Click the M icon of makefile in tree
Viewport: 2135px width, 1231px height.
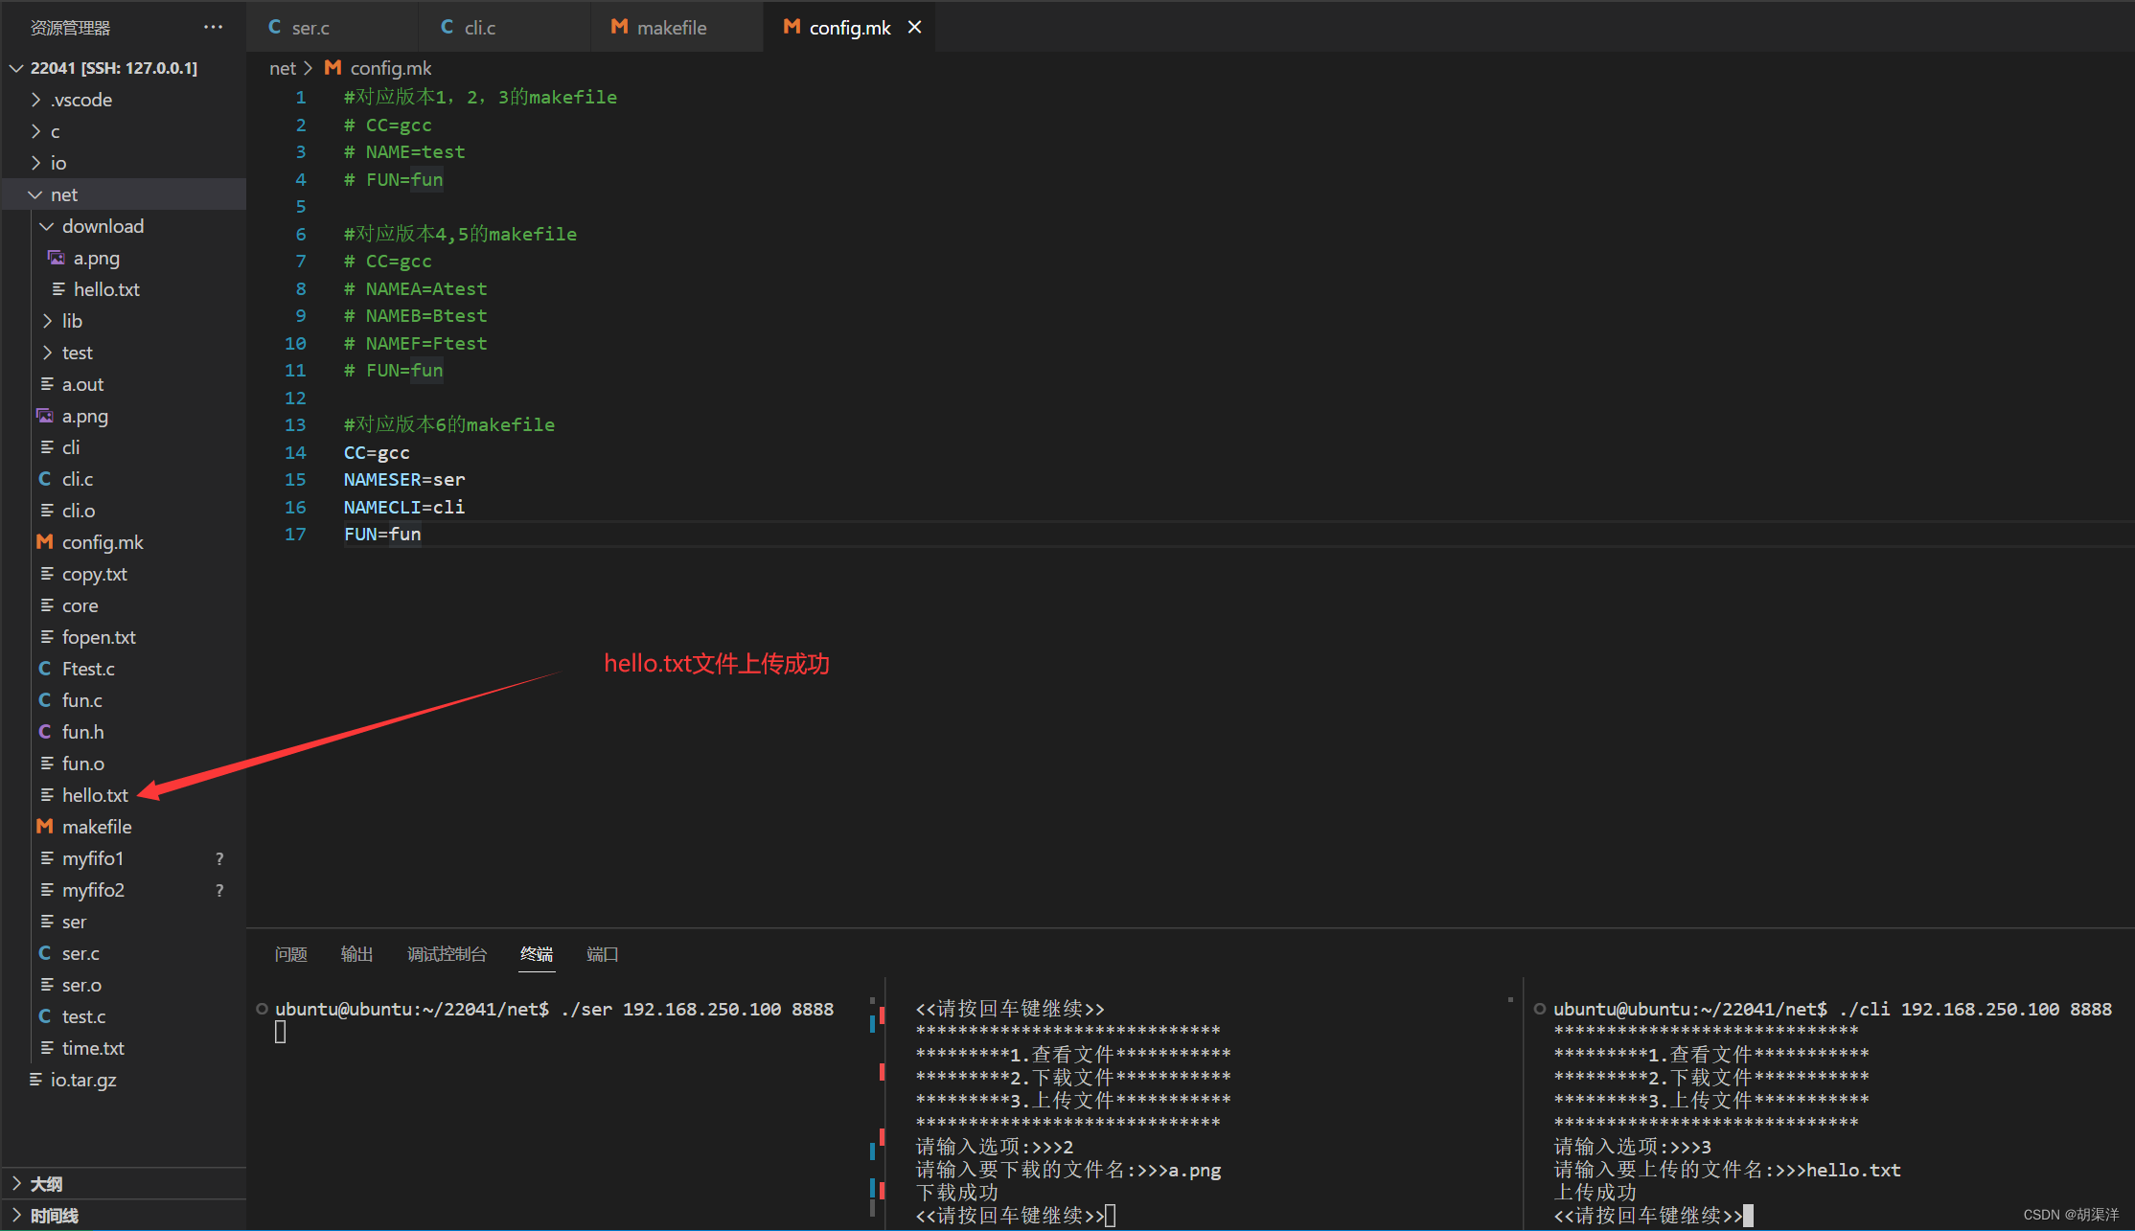click(44, 827)
